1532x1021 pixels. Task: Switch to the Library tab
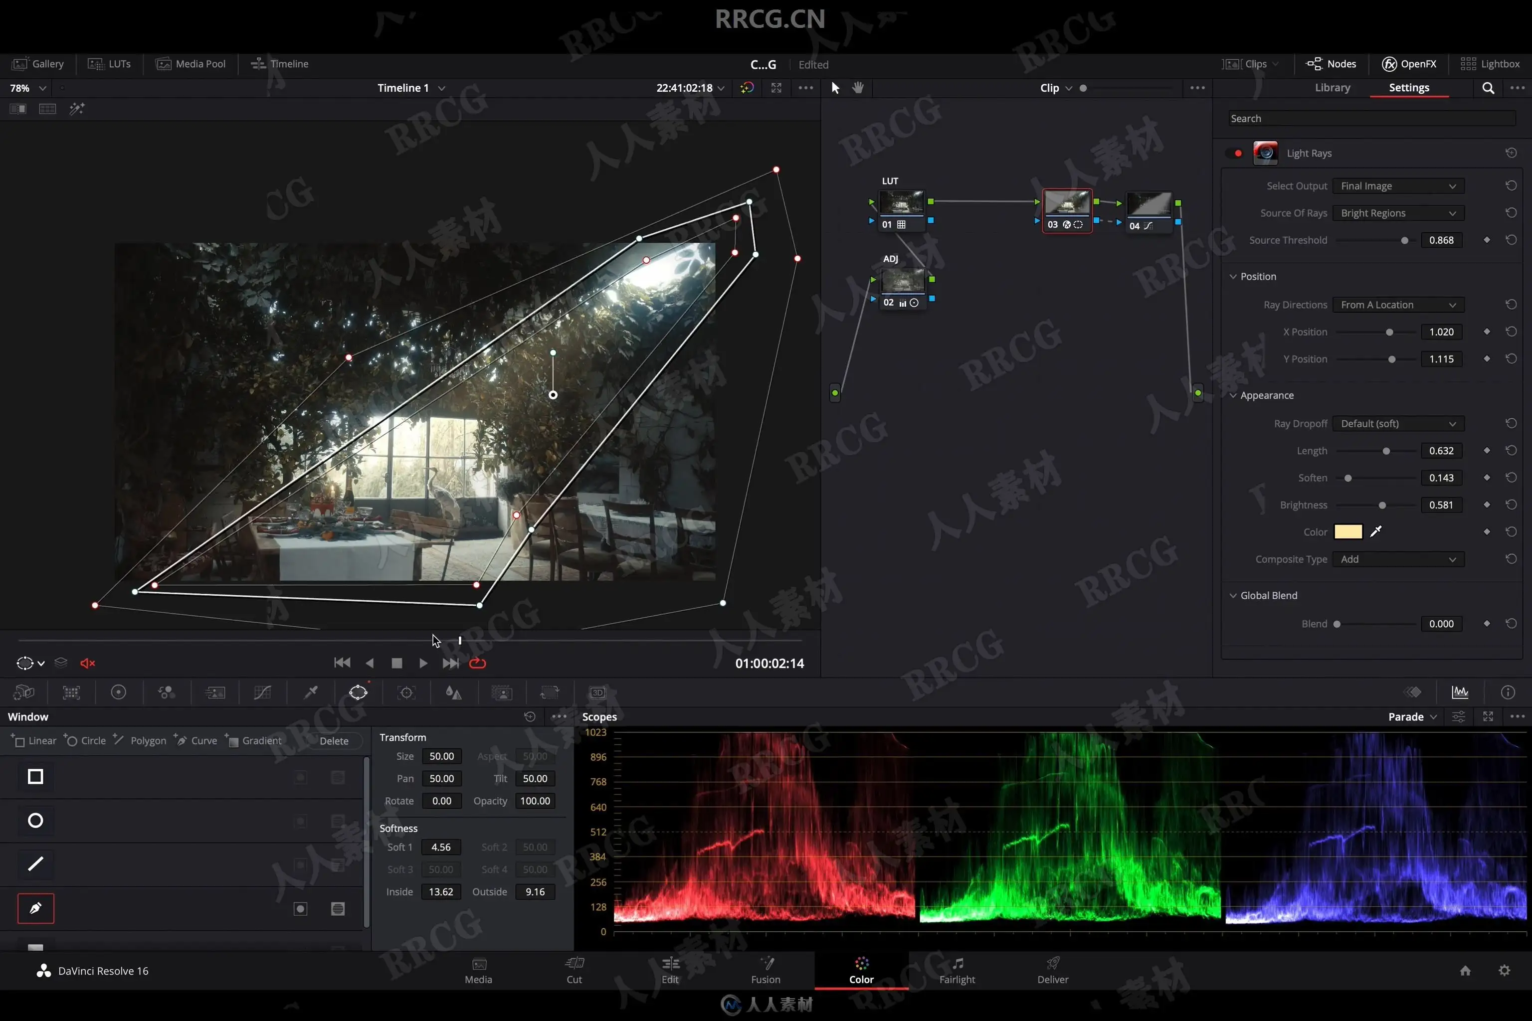1332,88
